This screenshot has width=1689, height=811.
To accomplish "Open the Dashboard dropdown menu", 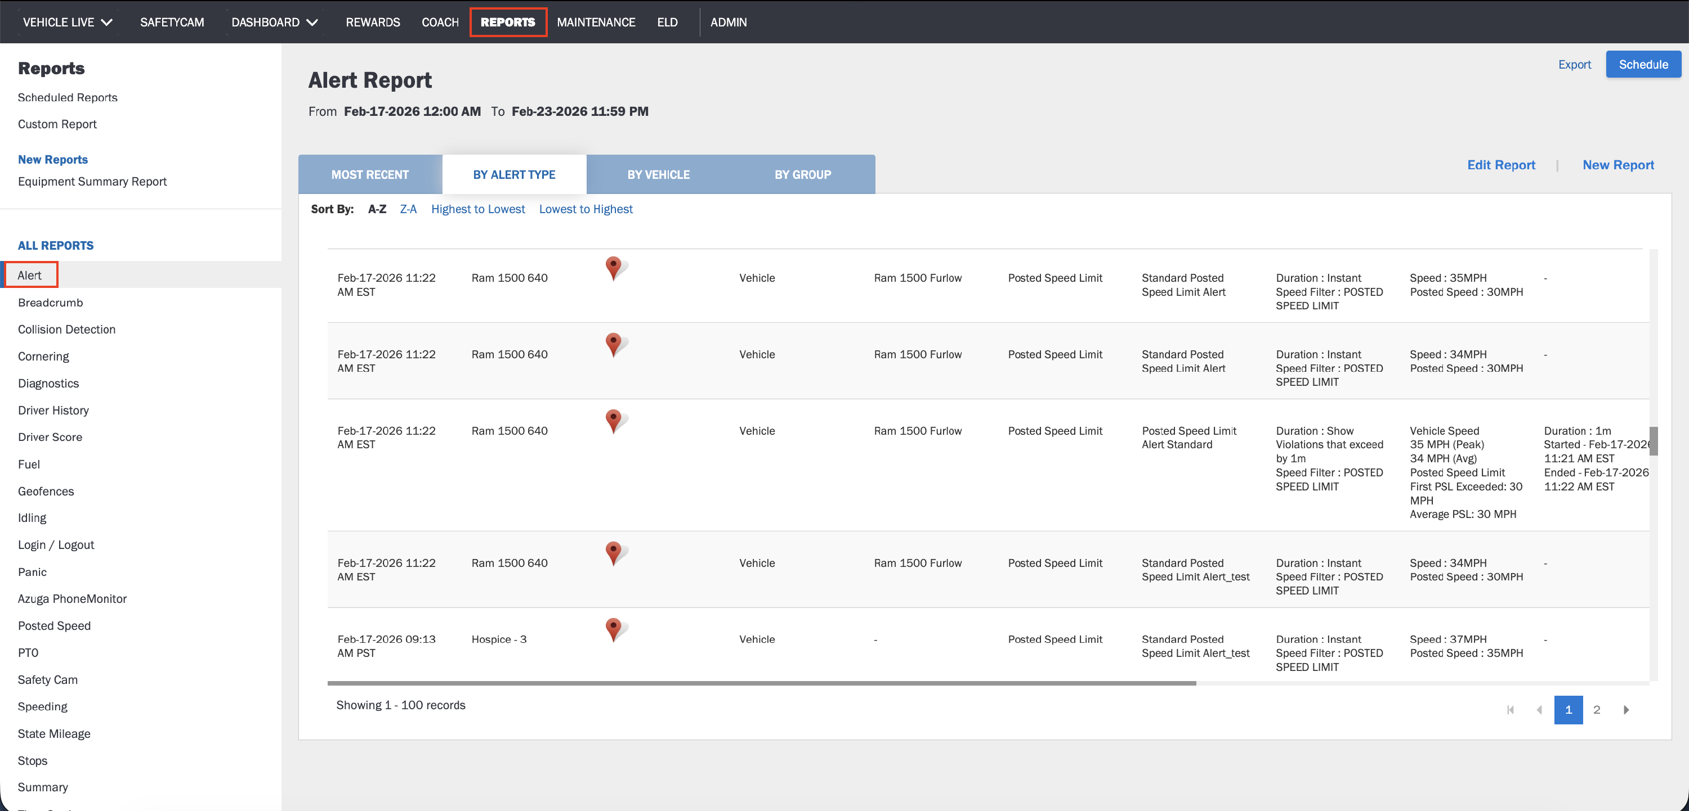I will 274,22.
